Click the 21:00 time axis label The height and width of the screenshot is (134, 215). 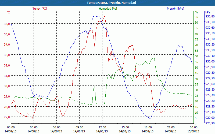[x=171, y=128]
